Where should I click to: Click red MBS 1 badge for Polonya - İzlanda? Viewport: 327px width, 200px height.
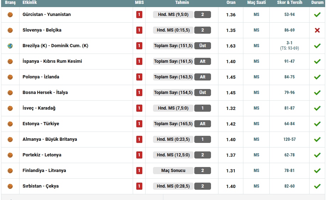(x=139, y=77)
